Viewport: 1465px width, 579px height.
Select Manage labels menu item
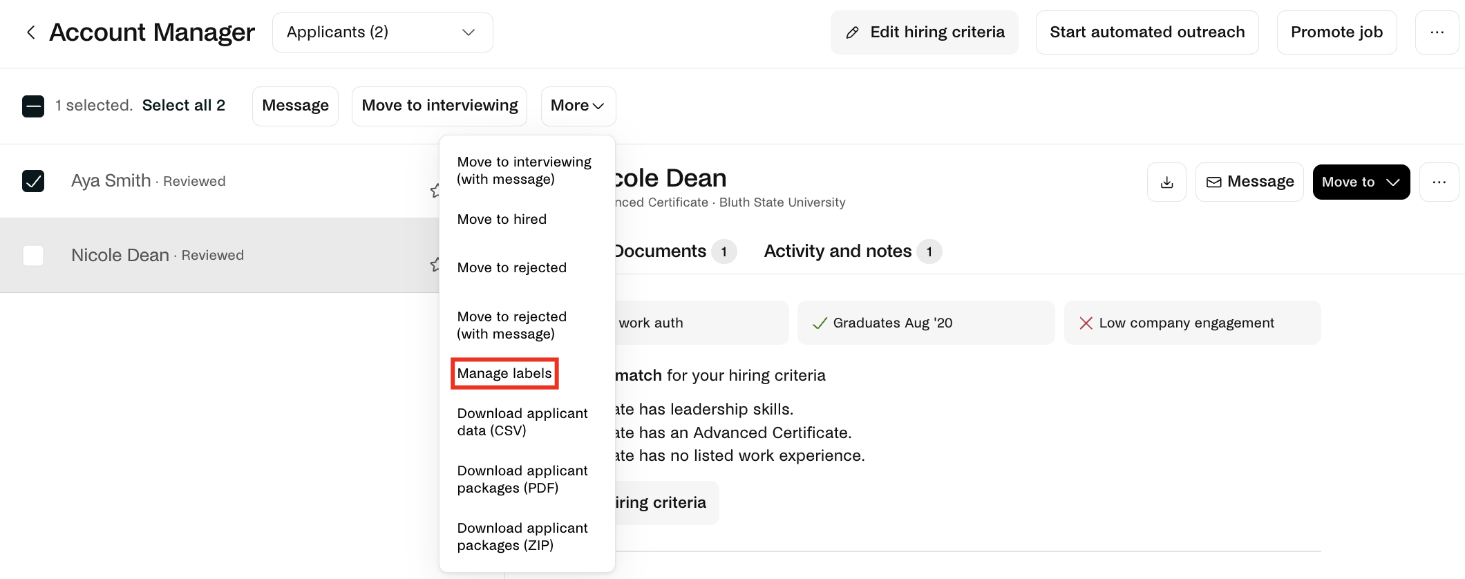click(x=504, y=374)
